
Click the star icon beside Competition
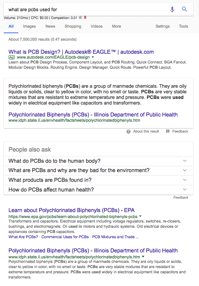(x=80, y=18)
